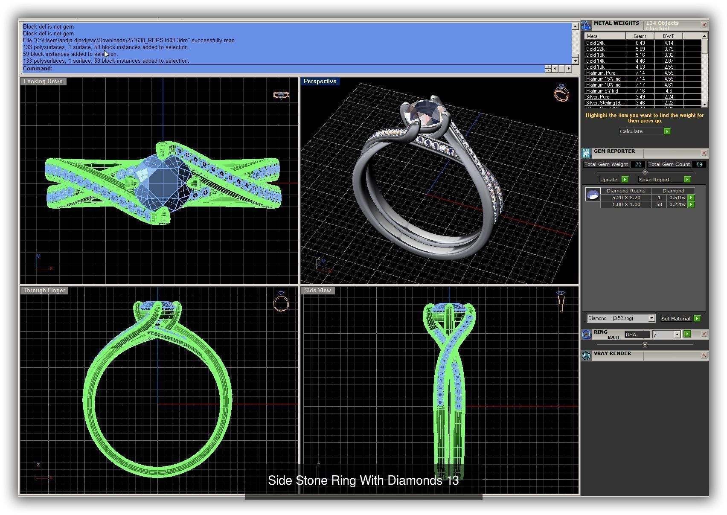Activate the Perspective viewport tab

(320, 81)
